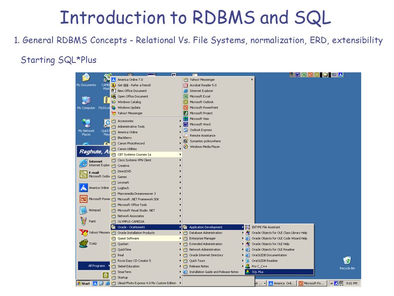Launch America Online from recent programs
394x296 pixels.
[94, 188]
